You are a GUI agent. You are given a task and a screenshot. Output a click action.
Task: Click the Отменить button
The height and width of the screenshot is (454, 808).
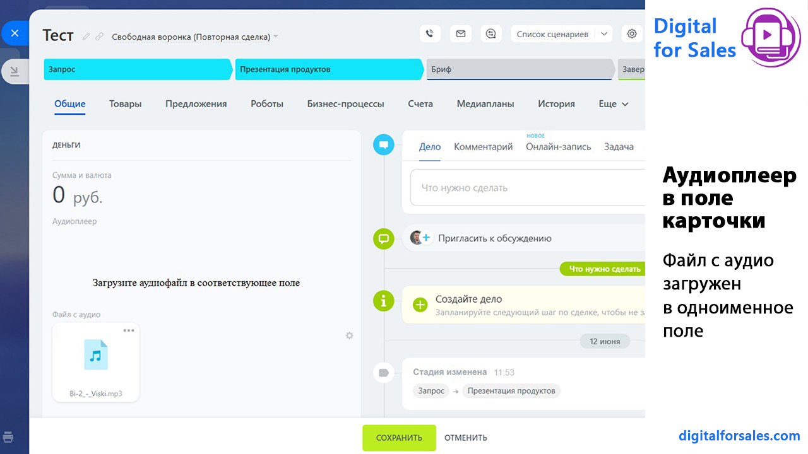tap(466, 438)
